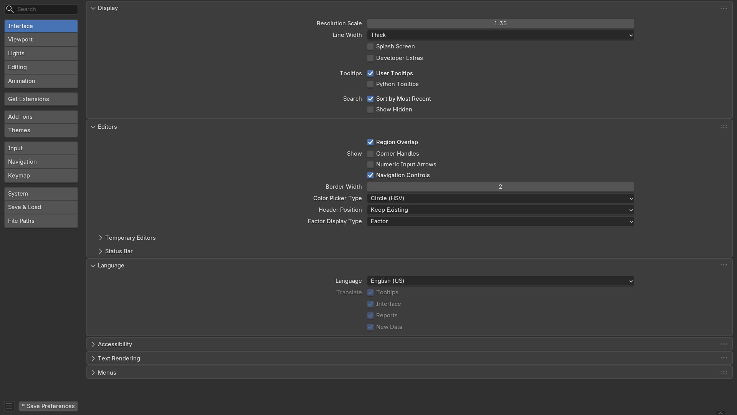Viewport: 737px width, 415px height.
Task: Expand the Accessibility panel
Action: (93, 344)
